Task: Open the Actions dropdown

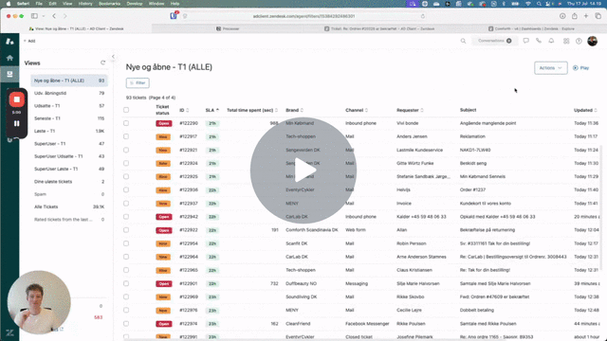Action: click(x=550, y=67)
